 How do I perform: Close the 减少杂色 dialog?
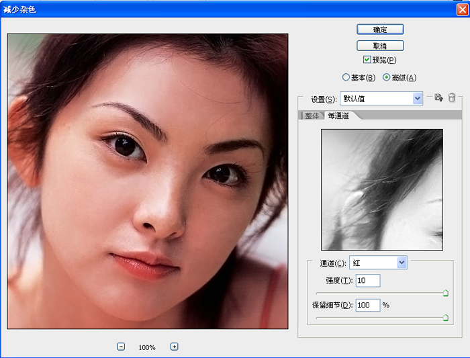click(463, 9)
